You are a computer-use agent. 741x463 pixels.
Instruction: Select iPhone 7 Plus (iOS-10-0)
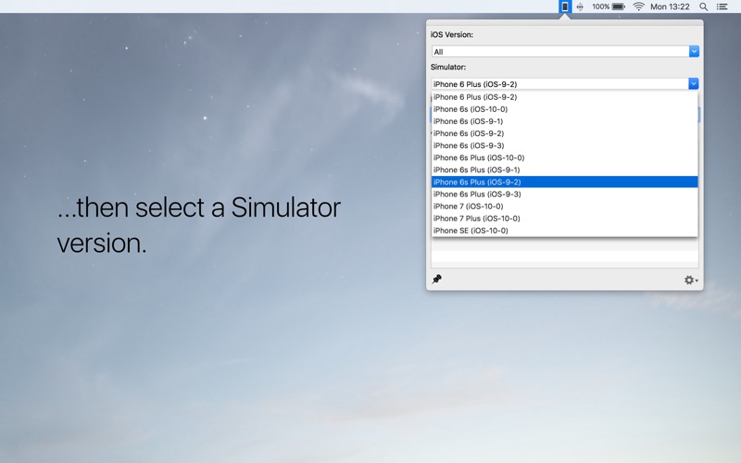point(563,219)
